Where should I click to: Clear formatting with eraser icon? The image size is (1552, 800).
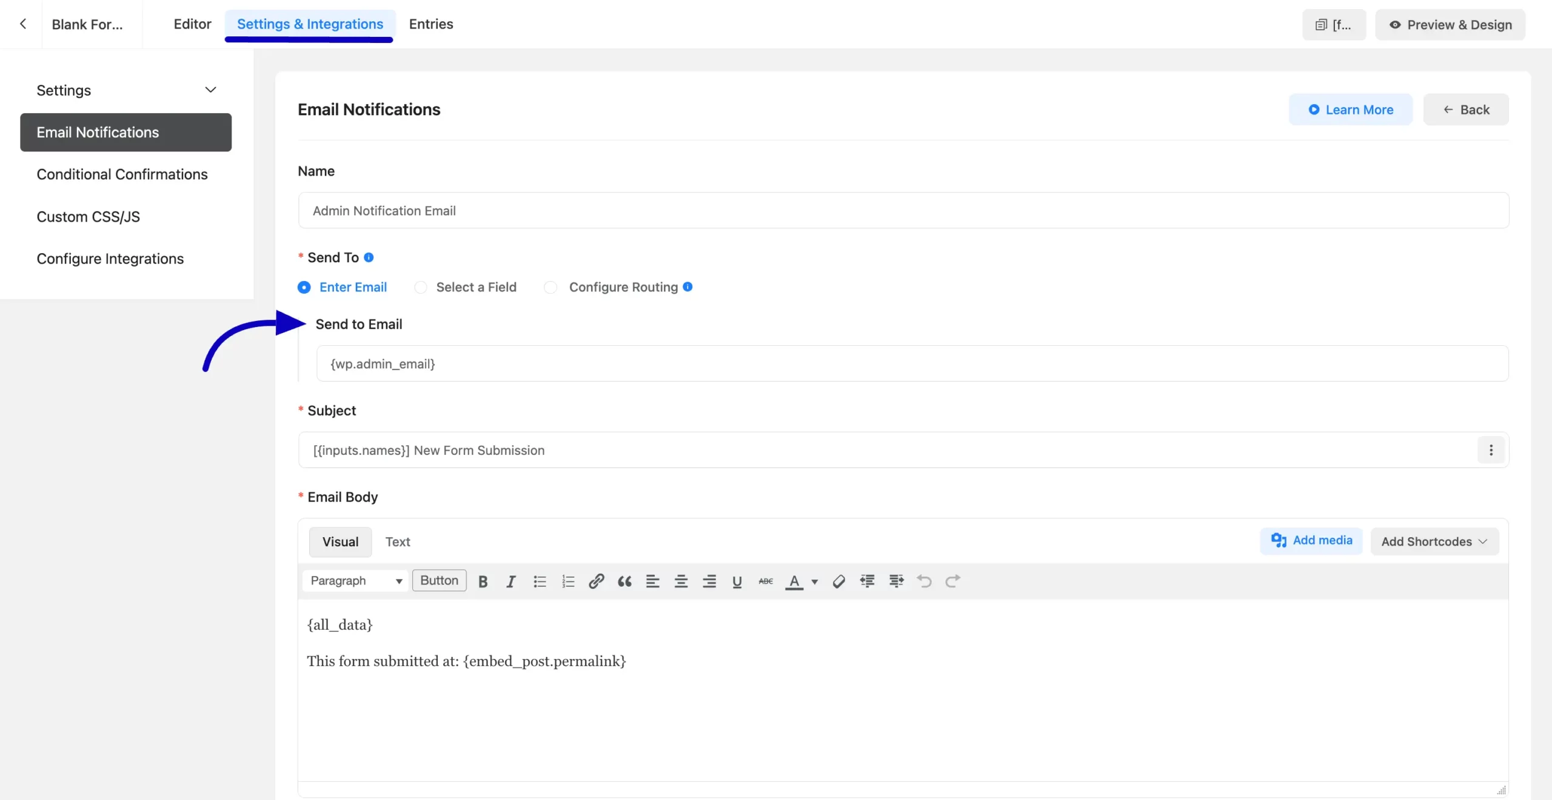click(839, 581)
